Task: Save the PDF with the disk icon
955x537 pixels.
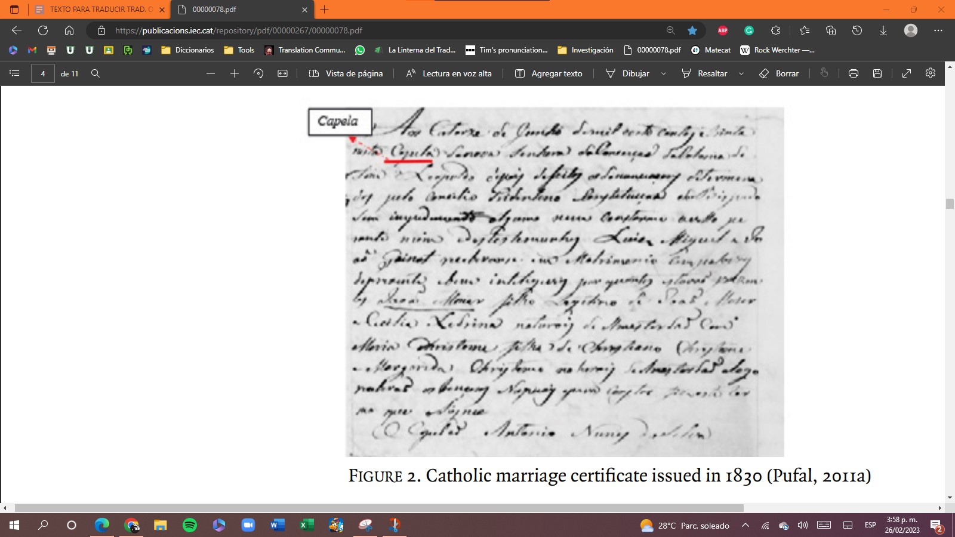Action: [x=877, y=73]
